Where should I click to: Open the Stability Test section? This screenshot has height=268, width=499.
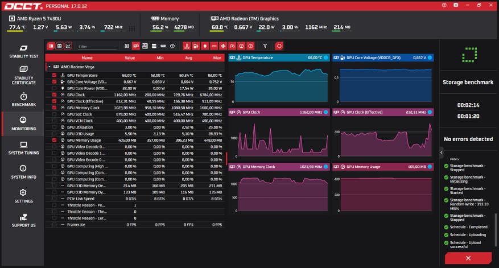pyautogui.click(x=23, y=52)
